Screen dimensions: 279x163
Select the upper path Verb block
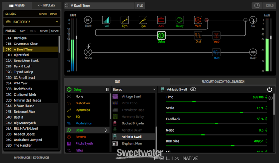coord(198,20)
